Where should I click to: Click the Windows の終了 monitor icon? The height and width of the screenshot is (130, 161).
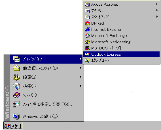click(16, 116)
